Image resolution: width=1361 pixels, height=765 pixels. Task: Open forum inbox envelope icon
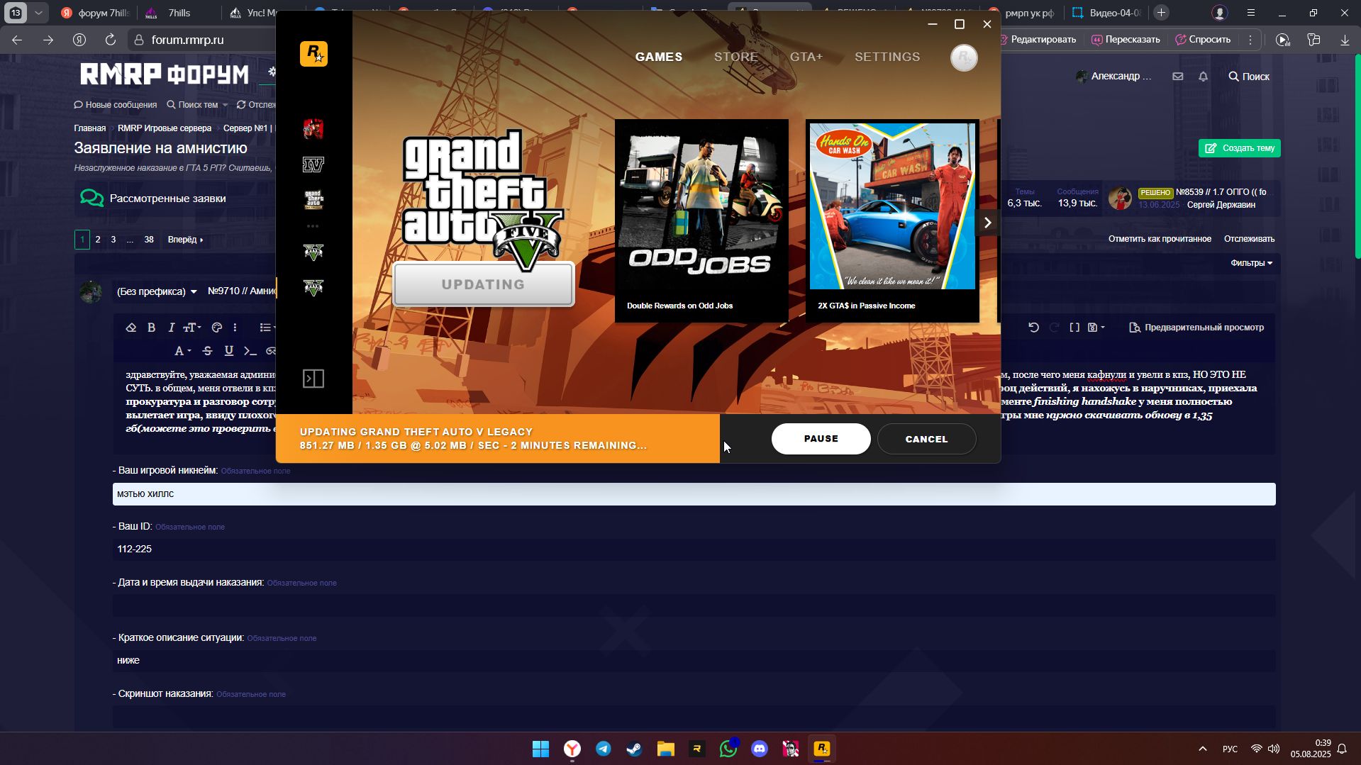(1177, 77)
